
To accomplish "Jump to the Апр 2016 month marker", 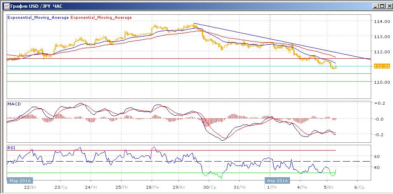I will [277, 180].
